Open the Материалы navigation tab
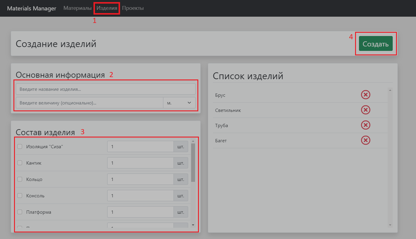Viewport: 416px width, 239px height. 77,8
